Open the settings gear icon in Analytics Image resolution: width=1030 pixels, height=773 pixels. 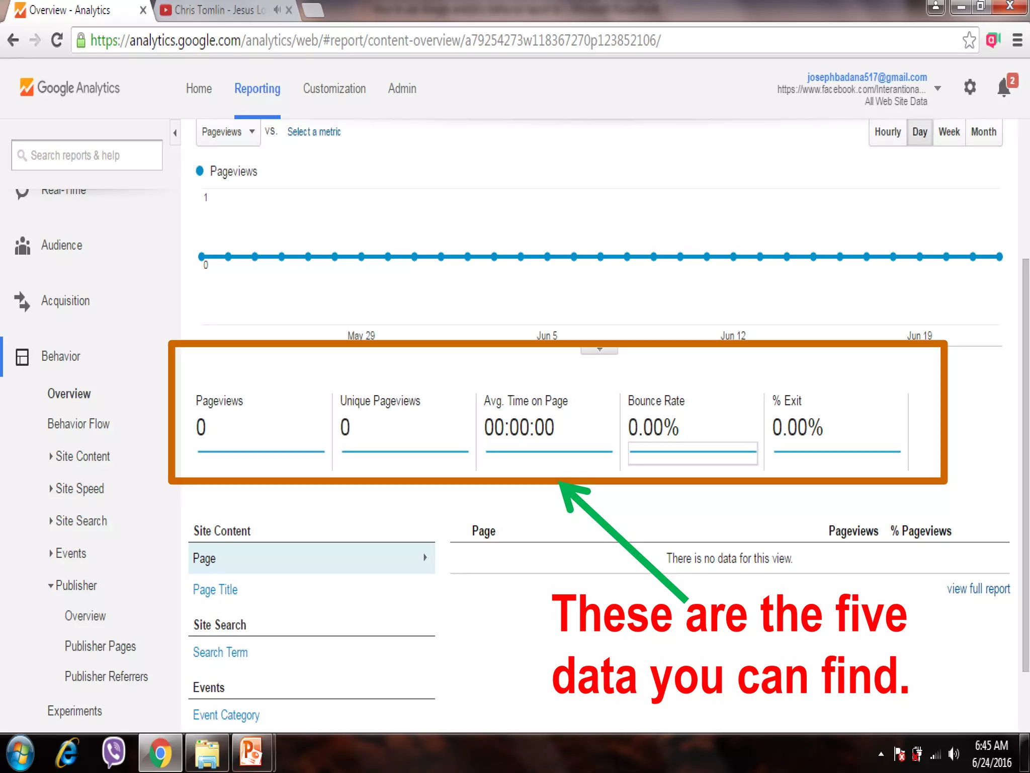[x=970, y=87]
